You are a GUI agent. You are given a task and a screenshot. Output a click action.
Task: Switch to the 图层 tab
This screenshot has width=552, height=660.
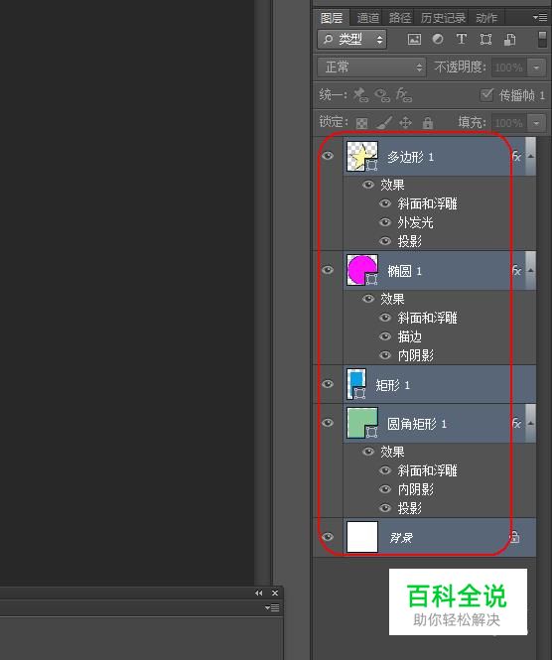click(332, 18)
